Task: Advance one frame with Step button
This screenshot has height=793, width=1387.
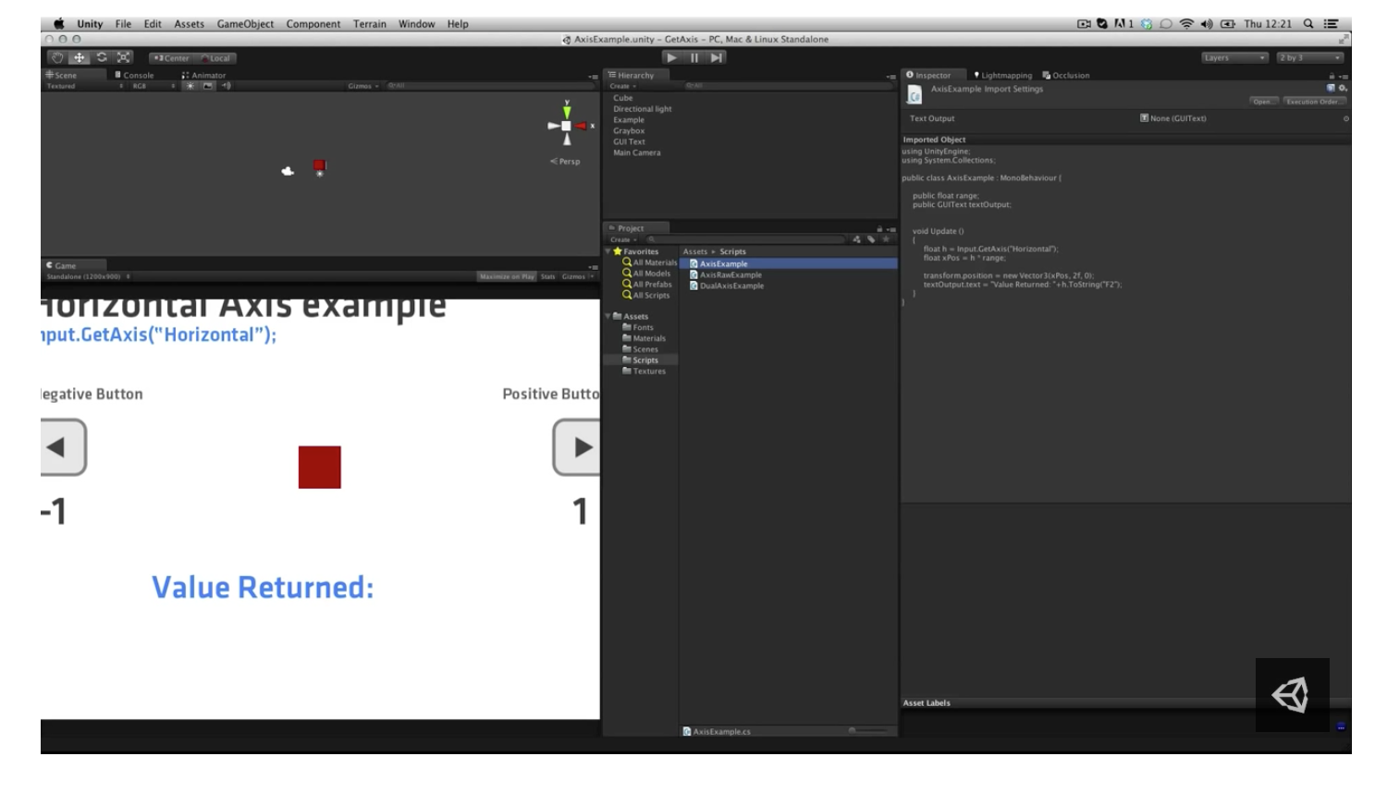Action: [x=716, y=57]
